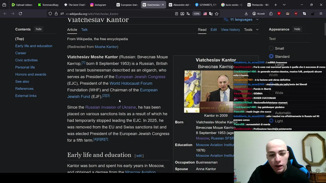
Task: Click the unlocked padlock extension icon
Action: 313,14
